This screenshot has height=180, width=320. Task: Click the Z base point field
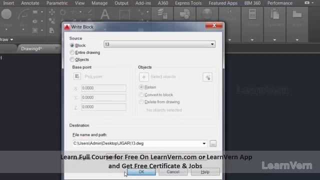click(103, 107)
